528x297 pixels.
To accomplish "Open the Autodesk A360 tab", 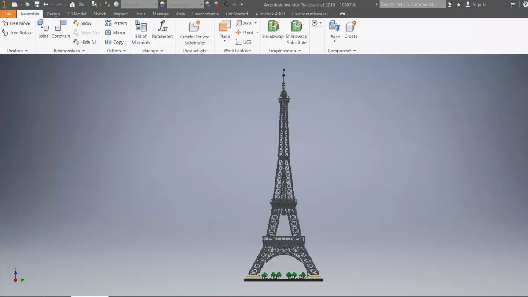I will click(x=270, y=14).
